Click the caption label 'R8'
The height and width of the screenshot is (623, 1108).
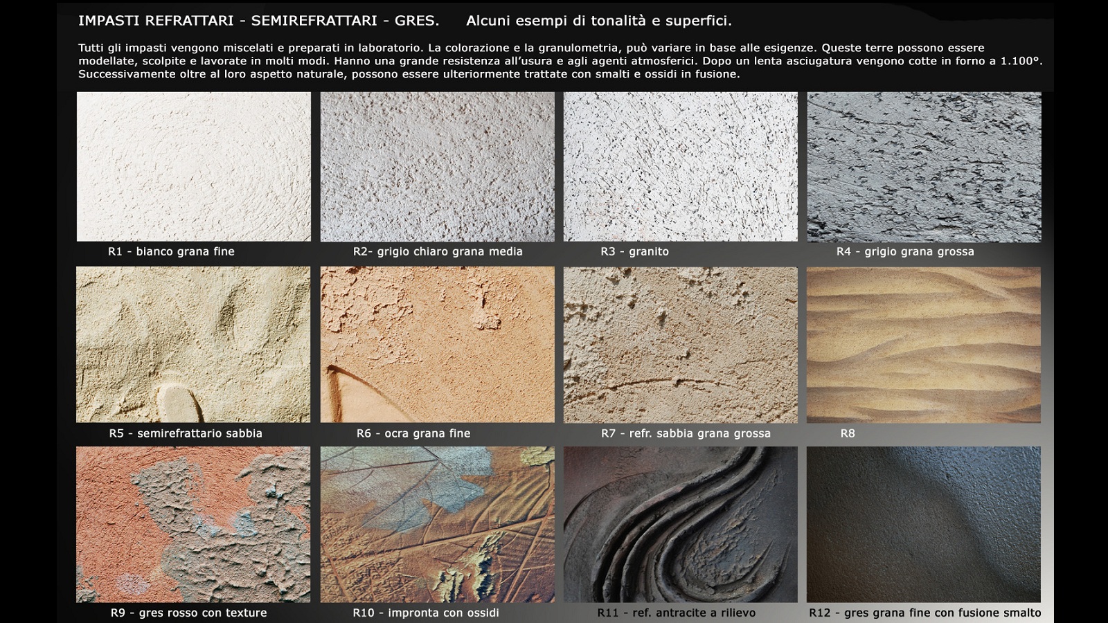848,433
